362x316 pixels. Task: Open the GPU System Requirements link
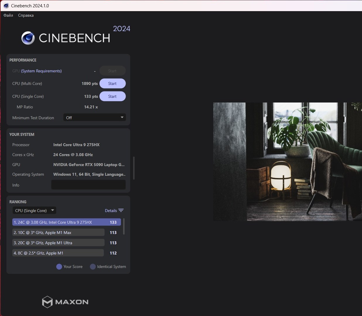point(41,71)
